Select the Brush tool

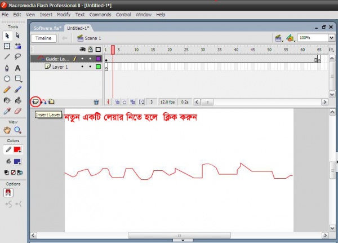point(17,89)
